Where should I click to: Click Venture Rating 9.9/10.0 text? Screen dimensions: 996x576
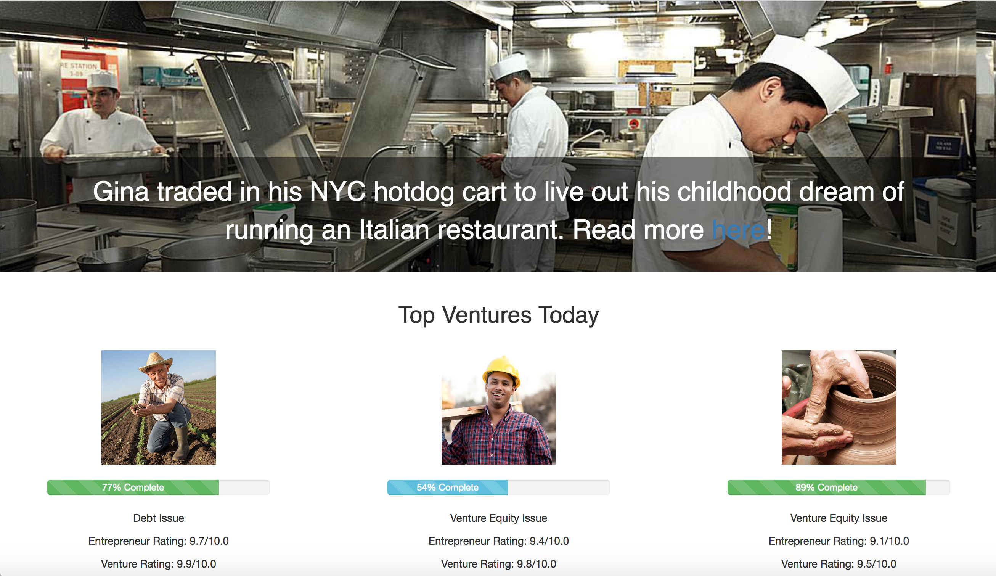click(x=159, y=564)
